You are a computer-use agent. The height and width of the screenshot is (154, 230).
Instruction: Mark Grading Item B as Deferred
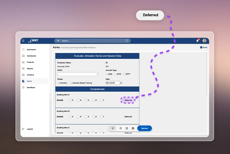124,117
